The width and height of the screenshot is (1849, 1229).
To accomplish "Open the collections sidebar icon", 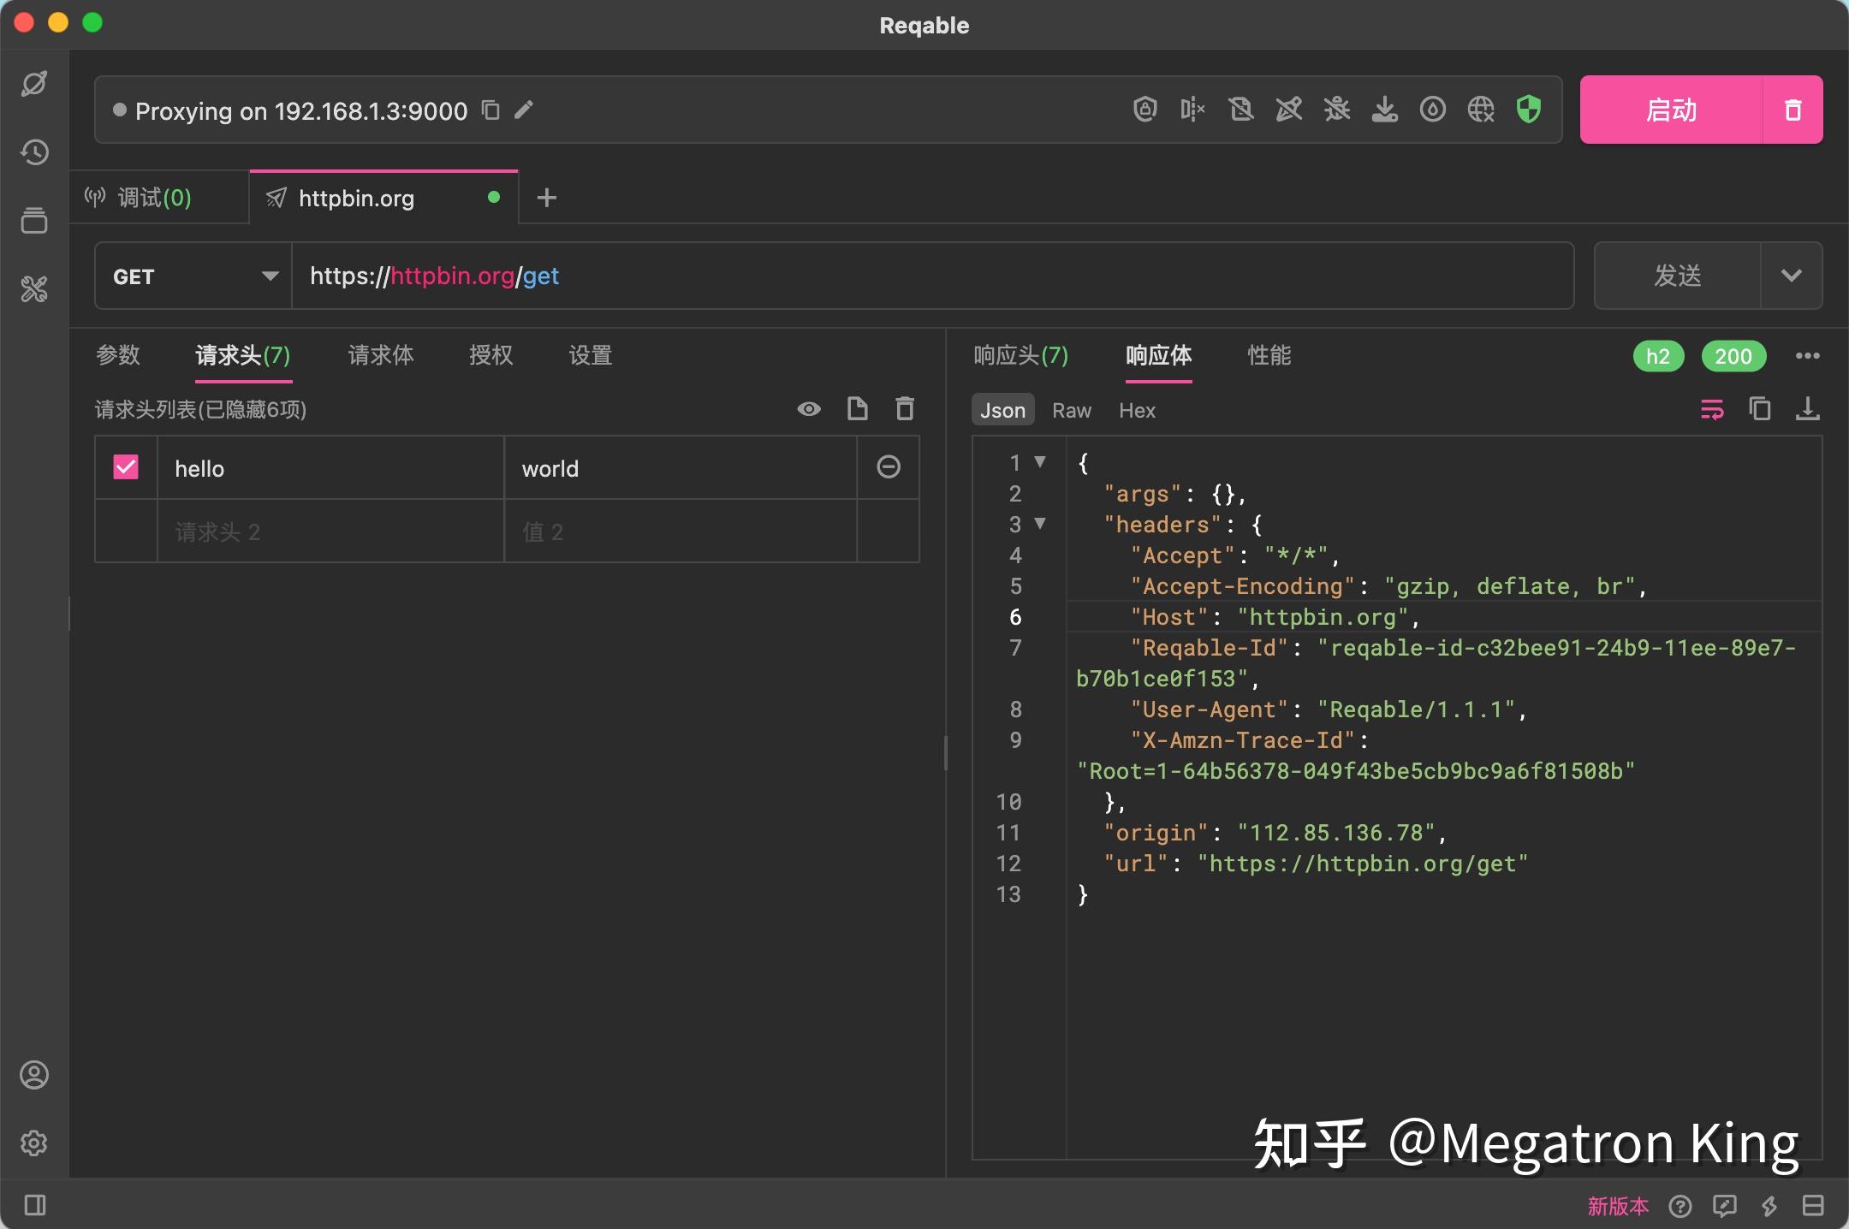I will pyautogui.click(x=34, y=221).
